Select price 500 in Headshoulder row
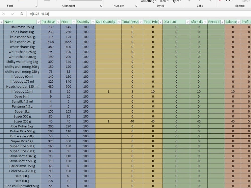The image size is (251, 188). click(68, 86)
